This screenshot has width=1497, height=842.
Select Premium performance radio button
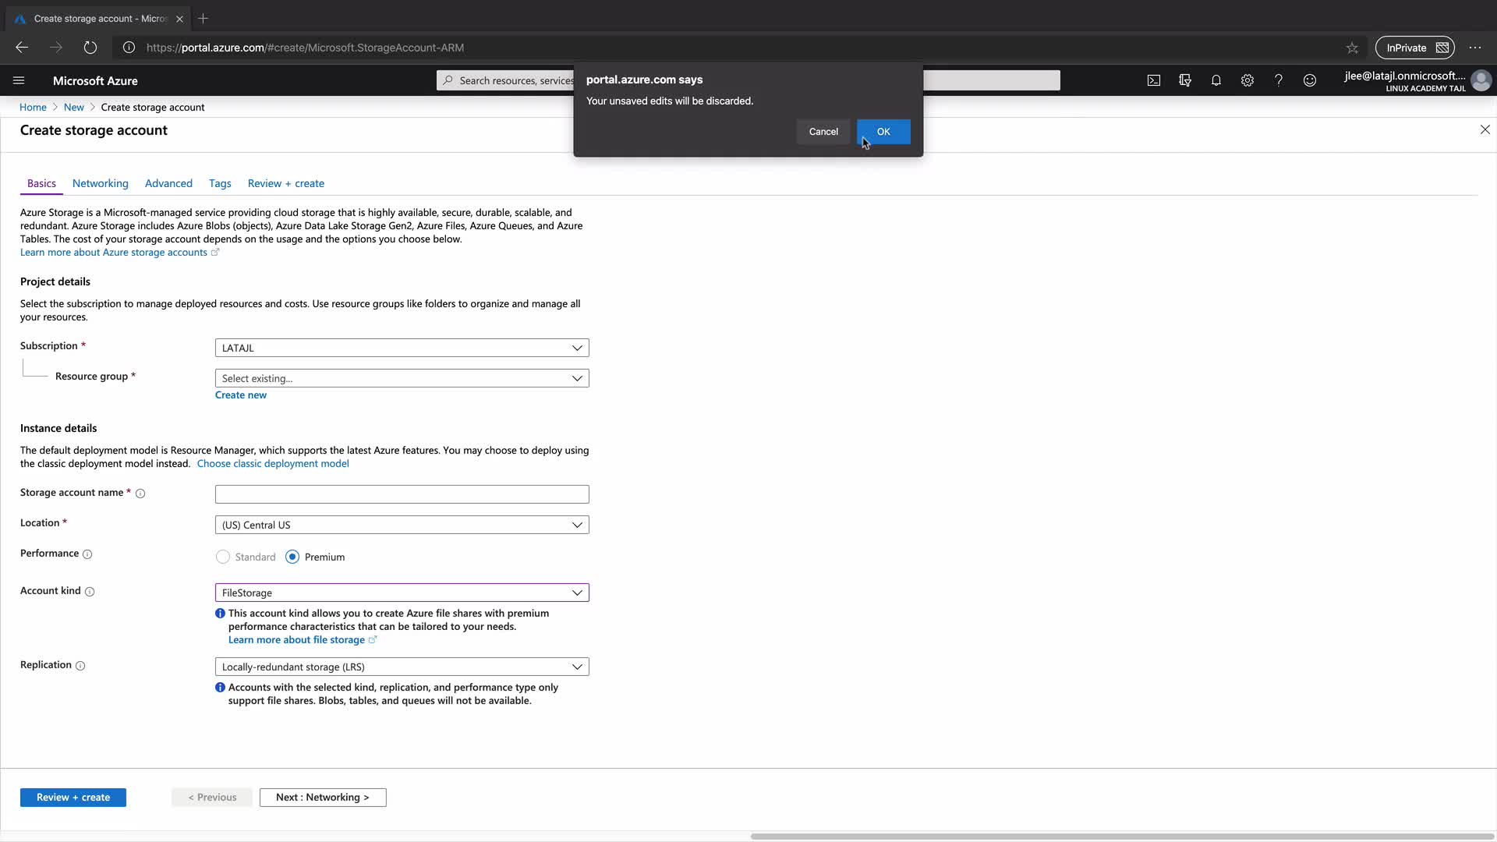[292, 557]
